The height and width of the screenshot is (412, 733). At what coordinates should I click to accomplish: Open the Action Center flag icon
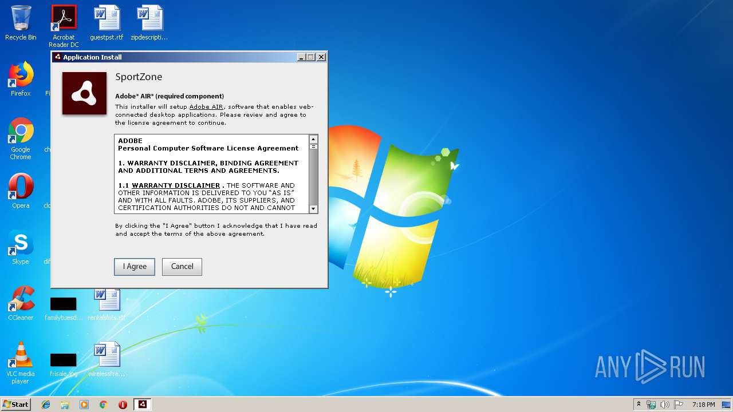[x=679, y=405]
